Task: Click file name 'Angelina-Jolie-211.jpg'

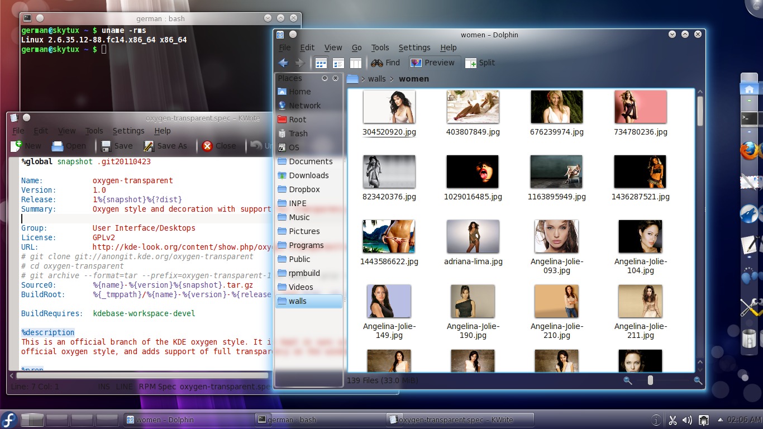Action: click(x=641, y=331)
